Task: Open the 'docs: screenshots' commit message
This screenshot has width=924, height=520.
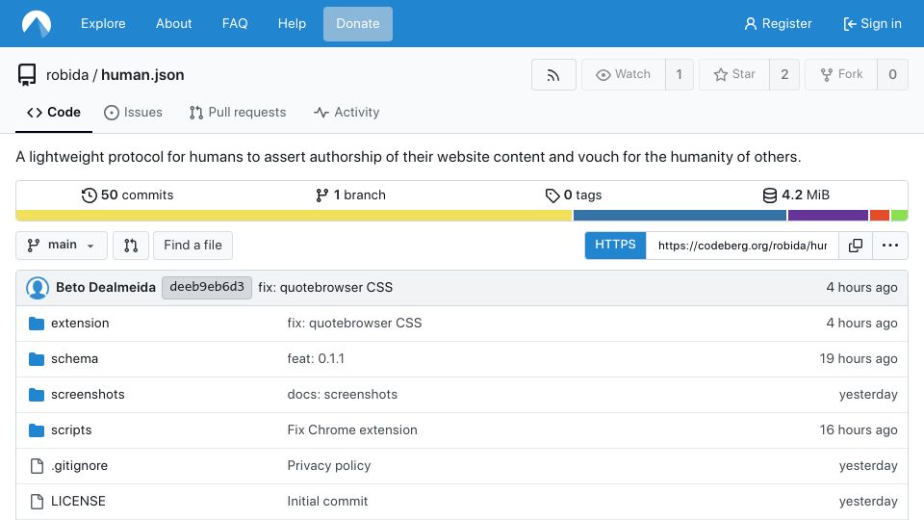Action: 343,395
